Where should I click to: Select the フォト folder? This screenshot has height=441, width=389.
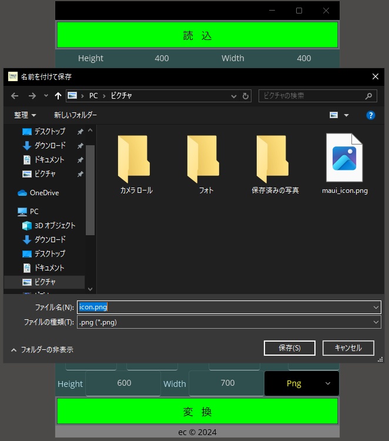point(206,165)
